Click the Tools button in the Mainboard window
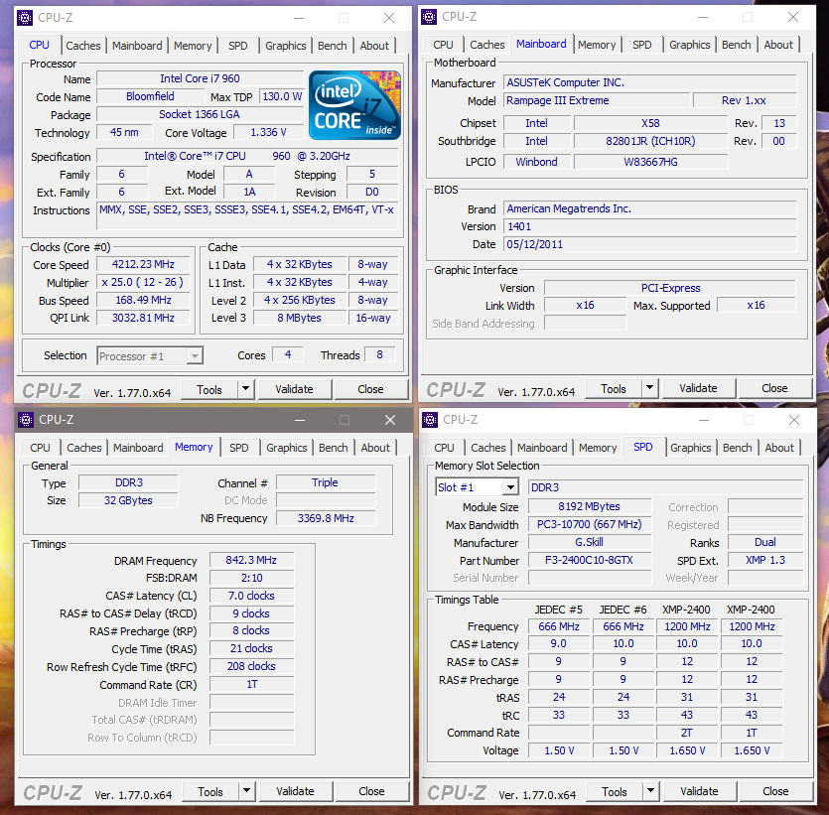 tap(614, 388)
